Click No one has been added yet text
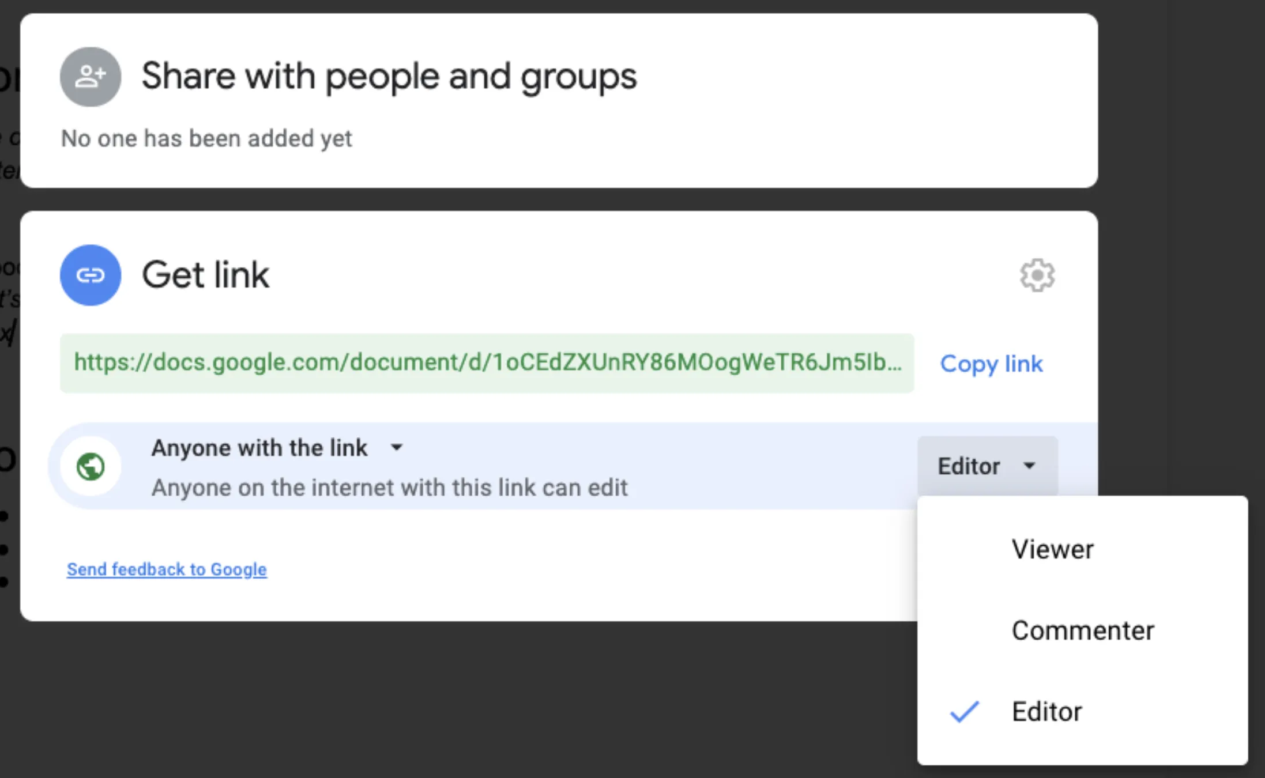The height and width of the screenshot is (778, 1265). [x=206, y=139]
